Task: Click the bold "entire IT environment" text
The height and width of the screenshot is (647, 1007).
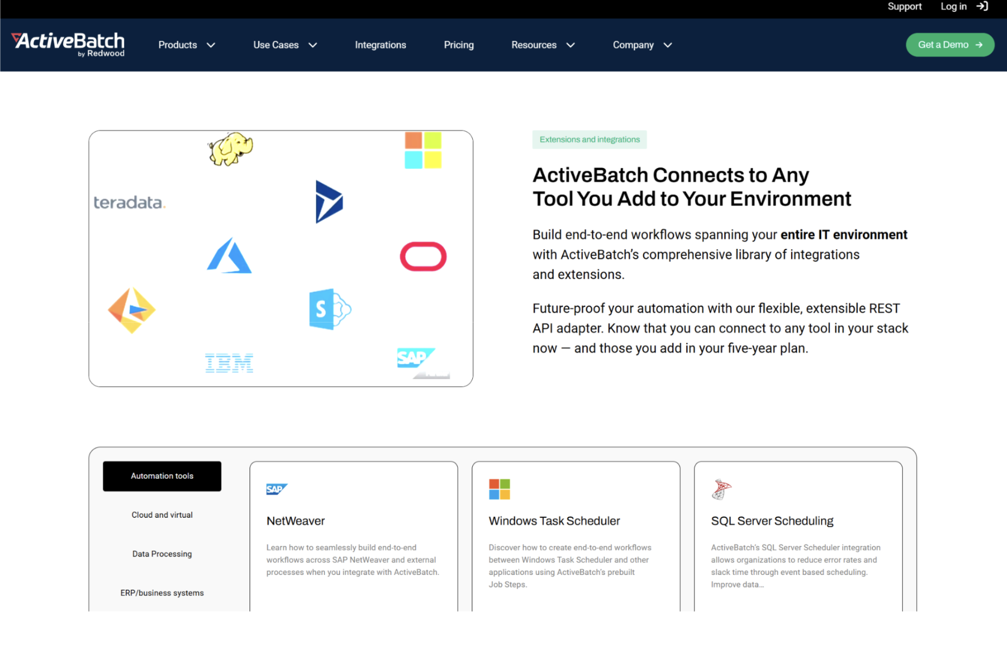Action: [844, 235]
